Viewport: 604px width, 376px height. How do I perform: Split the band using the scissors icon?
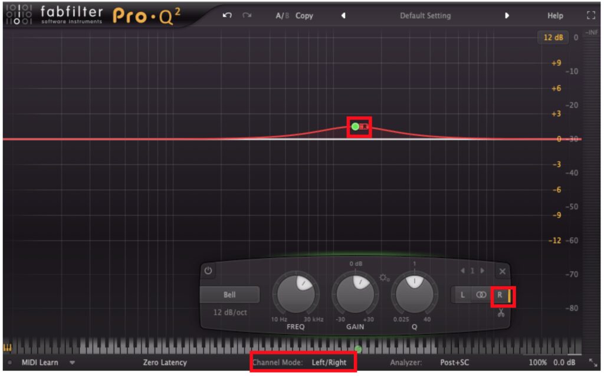(x=501, y=312)
